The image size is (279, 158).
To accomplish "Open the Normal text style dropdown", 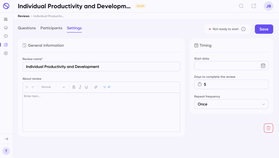I will [53, 87].
